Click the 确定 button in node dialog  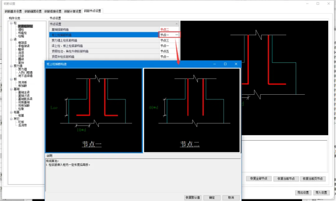coord(212,197)
